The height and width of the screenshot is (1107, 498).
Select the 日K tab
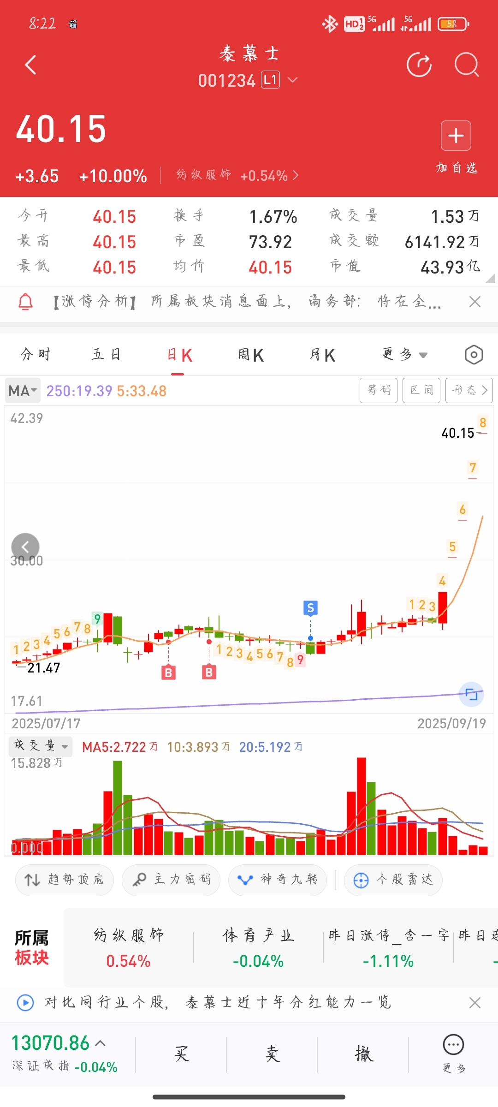click(179, 355)
